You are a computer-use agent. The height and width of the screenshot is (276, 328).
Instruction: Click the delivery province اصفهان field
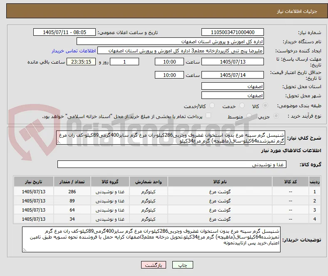point(232,86)
